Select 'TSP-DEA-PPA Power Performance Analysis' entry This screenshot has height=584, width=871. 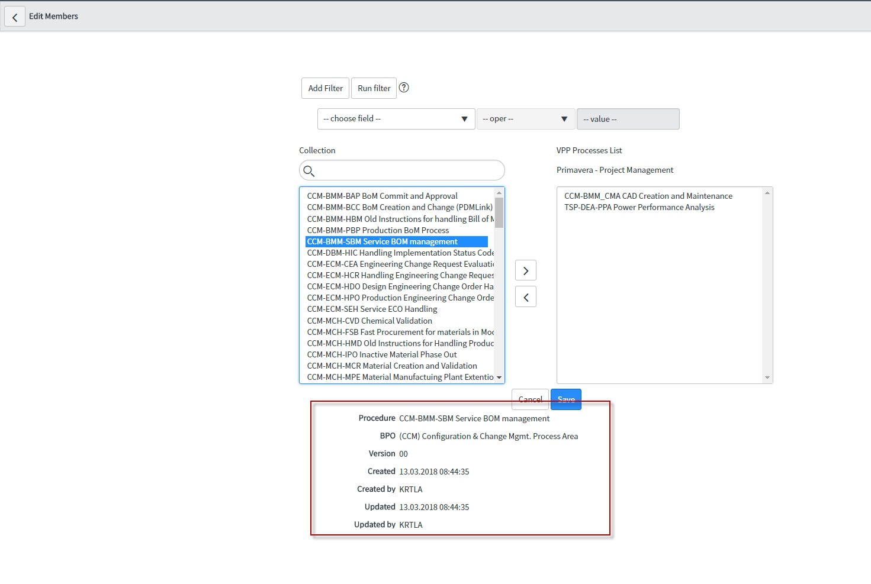[x=639, y=207]
